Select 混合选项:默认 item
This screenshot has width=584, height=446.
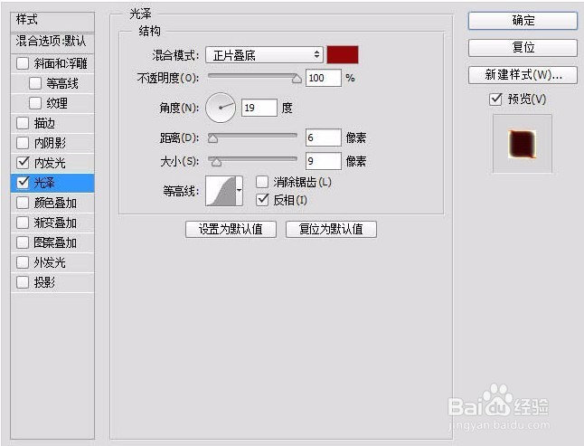(52, 43)
